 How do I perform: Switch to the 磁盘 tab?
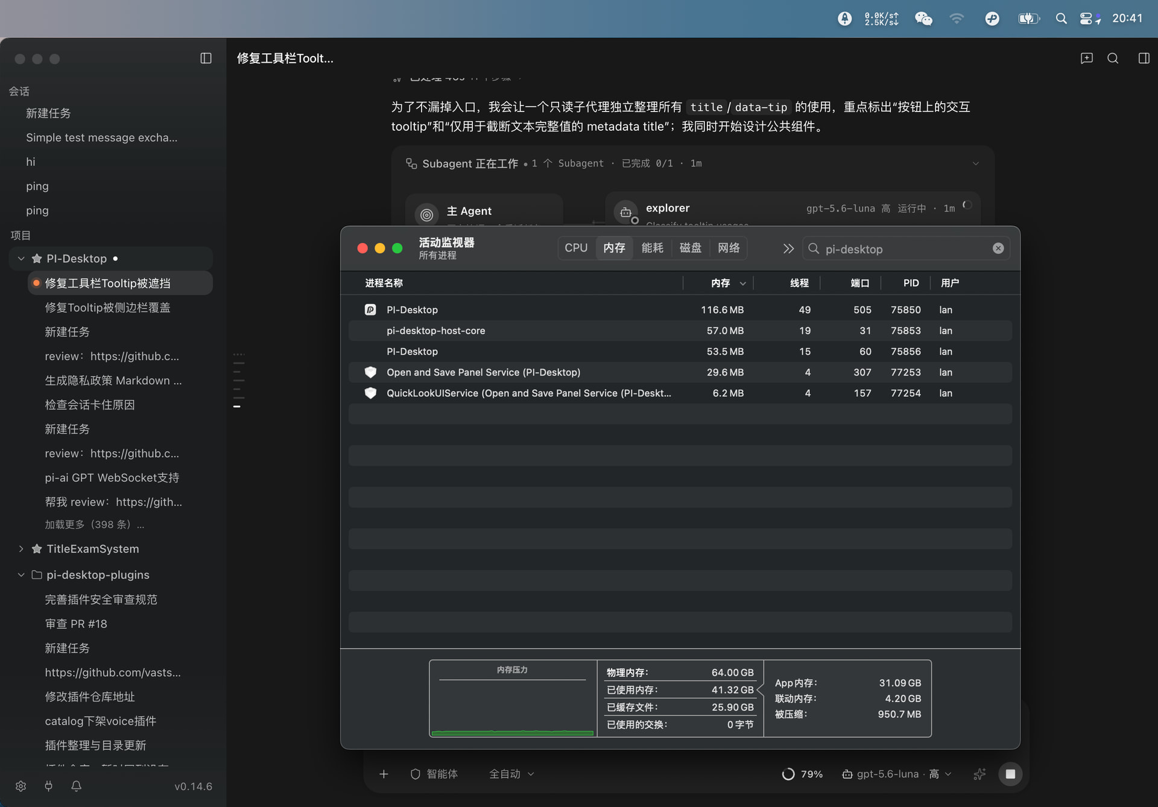tap(691, 248)
